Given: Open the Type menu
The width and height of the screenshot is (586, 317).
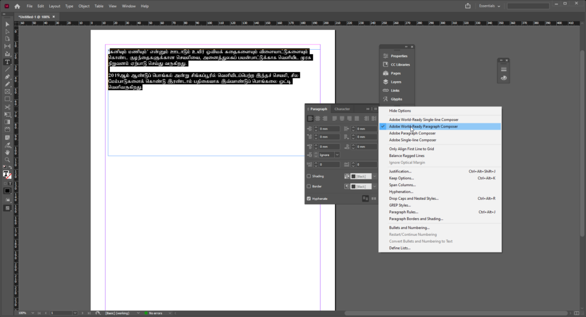Looking at the screenshot, I should pos(69,6).
